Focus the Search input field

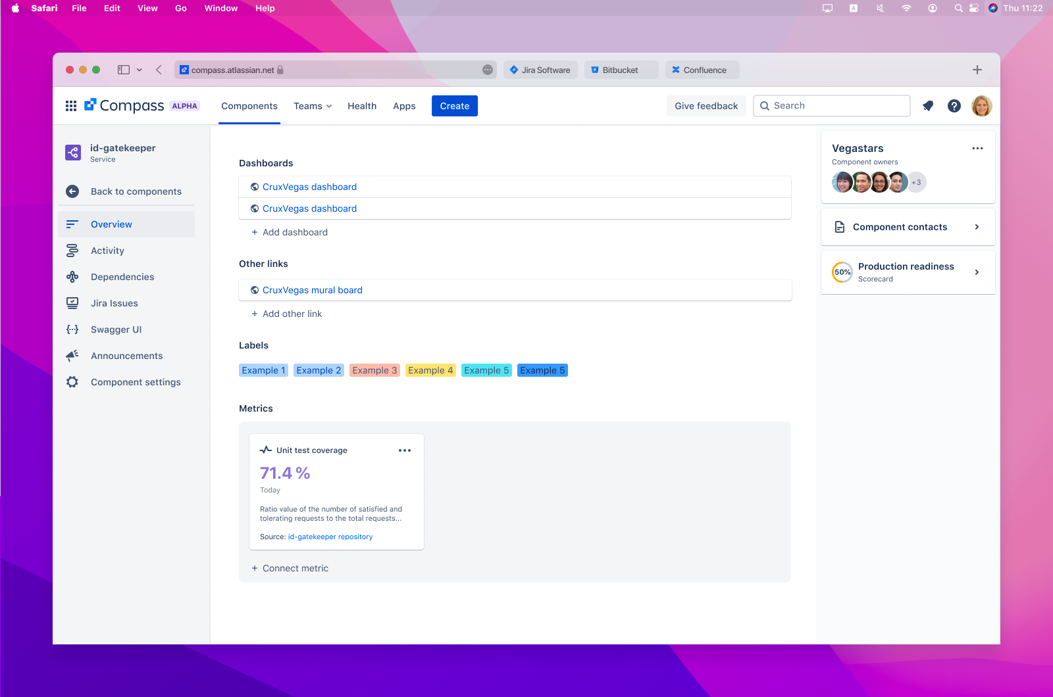(832, 106)
